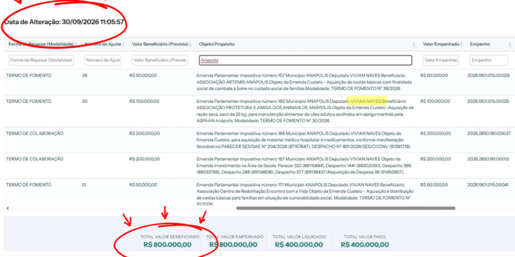
Task: Click Total Valor Liquidado R$ 400.000,00
Action: [299, 245]
